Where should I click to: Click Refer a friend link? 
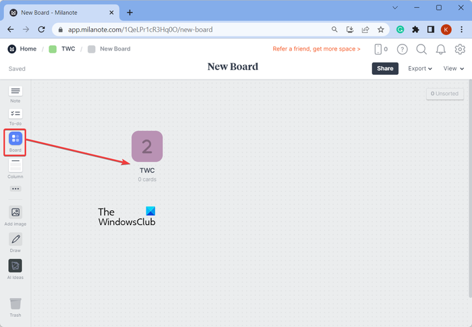click(x=316, y=49)
